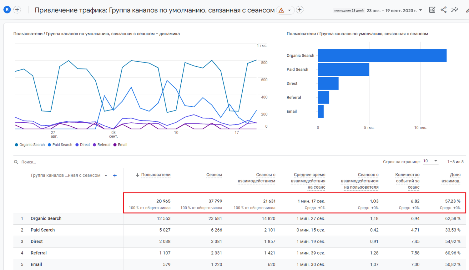469x270 pixels.
Task: Click the Referral bar in bar chart
Action: 323,97
